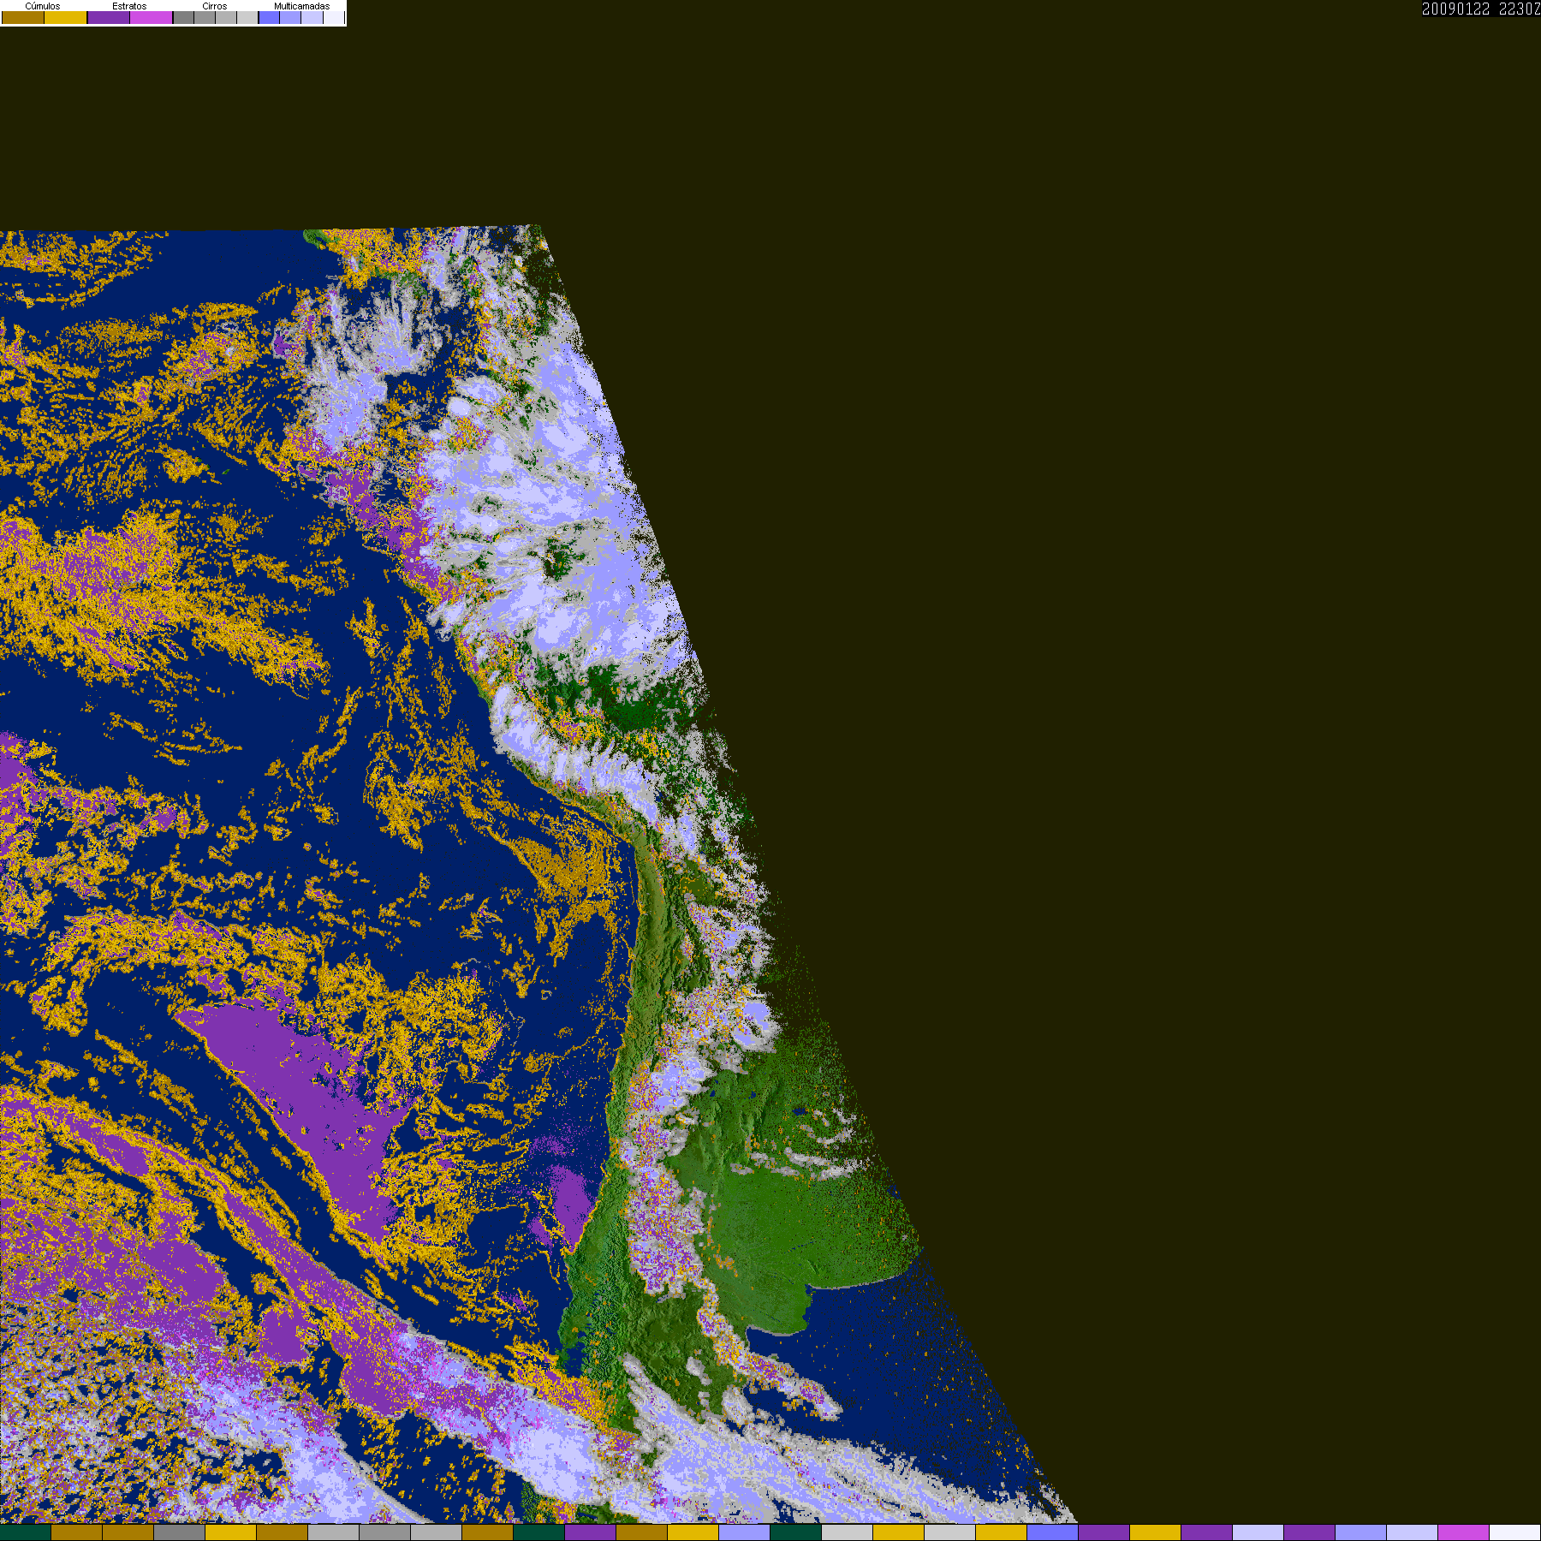Click the yellow Cúmulos legend swatch

(x=66, y=18)
